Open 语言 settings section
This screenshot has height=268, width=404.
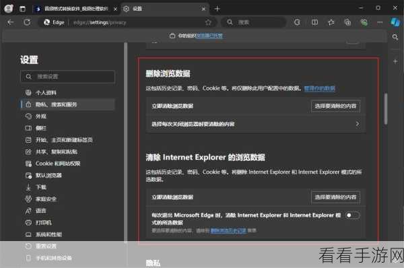[67, 211]
